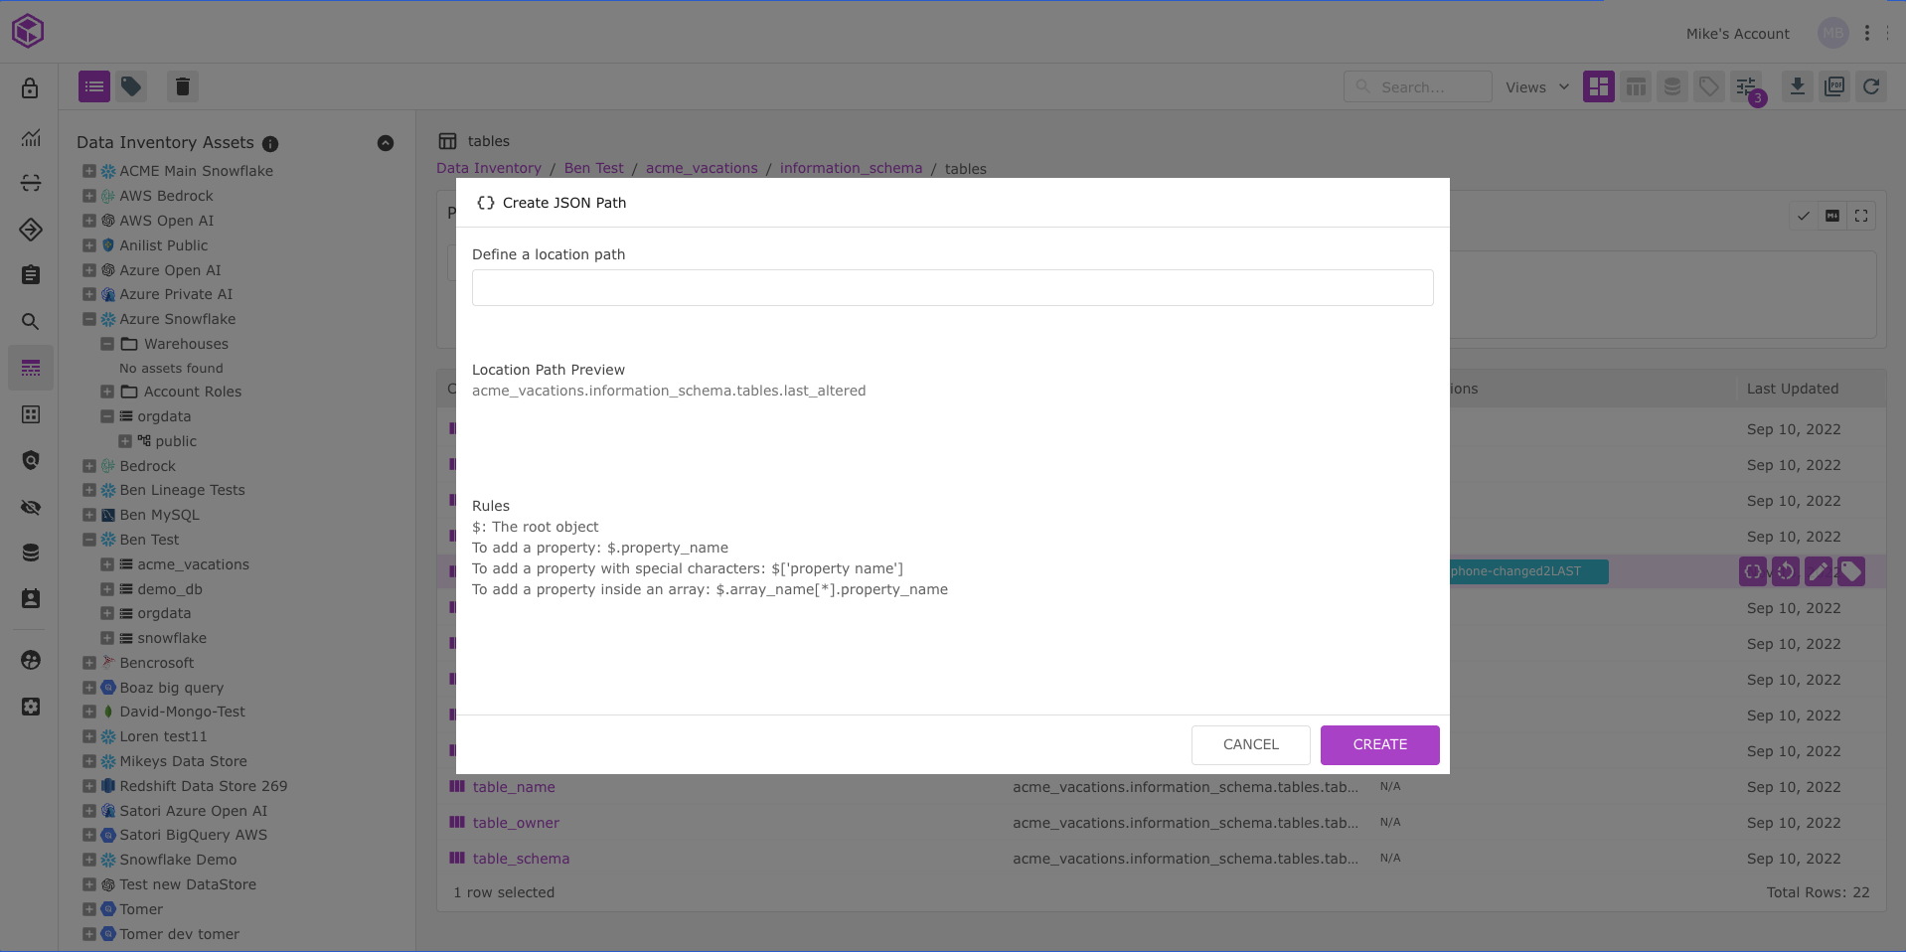Open the Views dropdown
This screenshot has width=1906, height=952.
[1536, 87]
